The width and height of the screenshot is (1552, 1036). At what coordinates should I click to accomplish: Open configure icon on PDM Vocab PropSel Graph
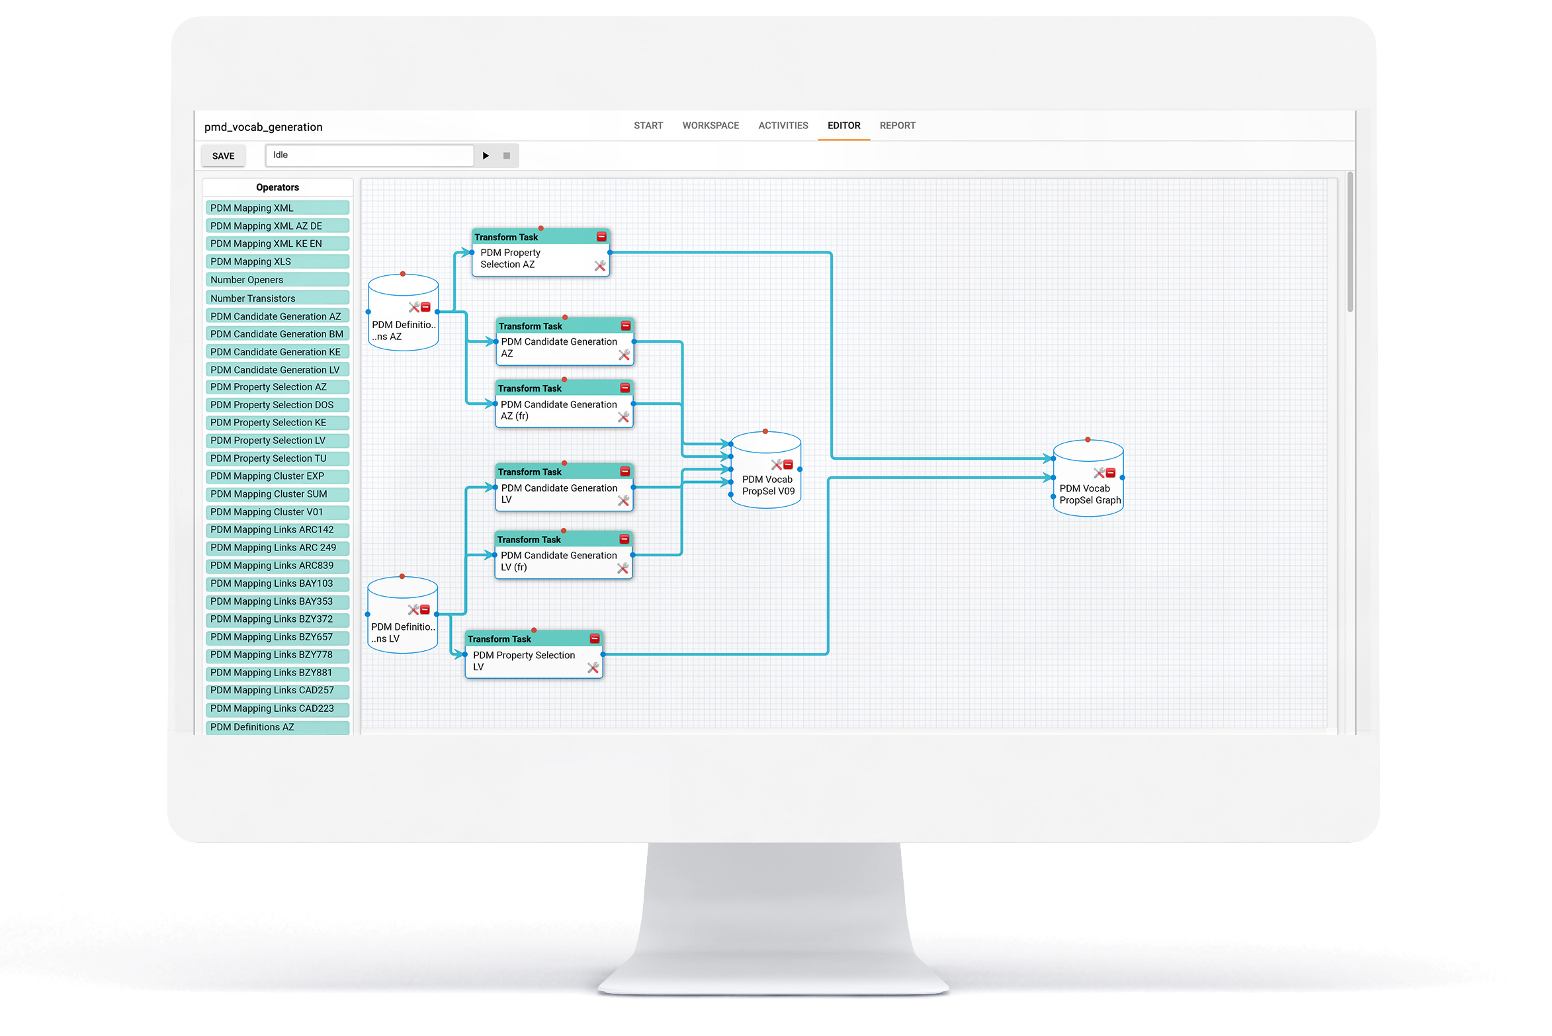click(x=1099, y=472)
